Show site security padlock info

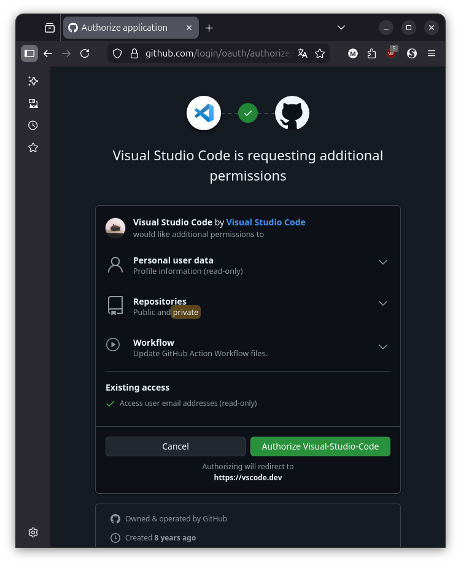click(x=134, y=53)
